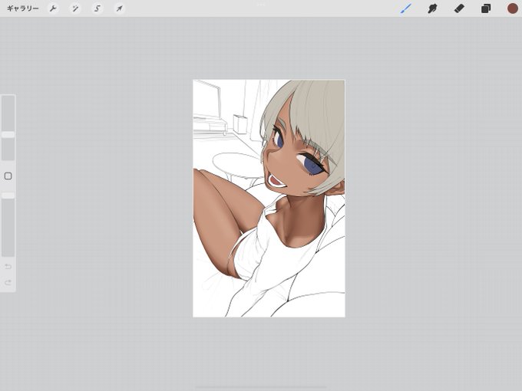
Task: Undo the last stroke with undo arrow
Action: (8, 266)
